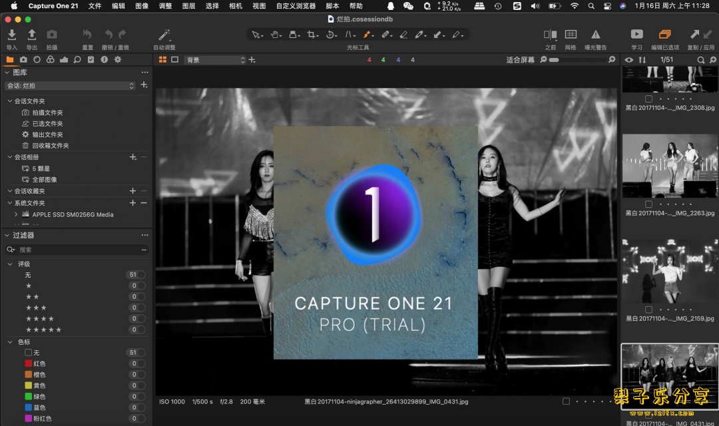Toggle the 网格 grid overlay
The width and height of the screenshot is (719, 426).
(x=571, y=35)
